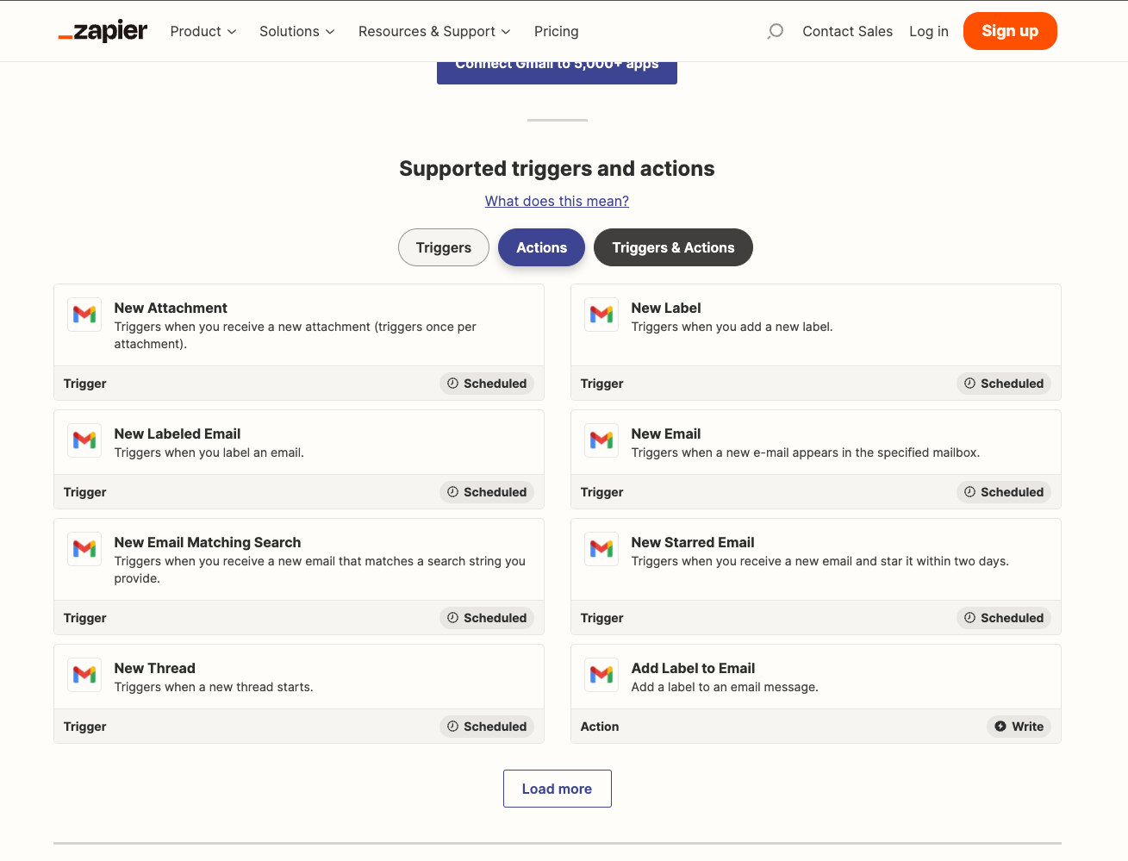
Task: Click the Gmail icon on New Label card
Action: coord(601,315)
